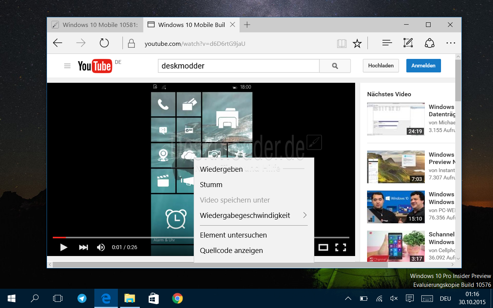Click the youtube.com address bar URL

[195, 44]
